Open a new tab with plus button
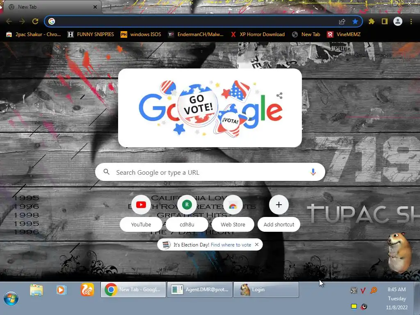 110,7
